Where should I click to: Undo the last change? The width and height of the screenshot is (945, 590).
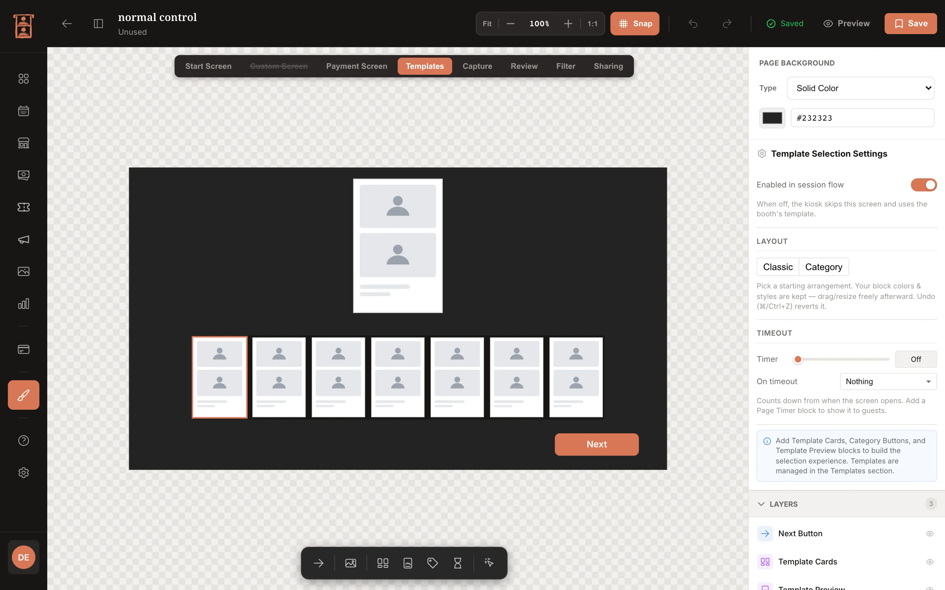[x=693, y=24]
